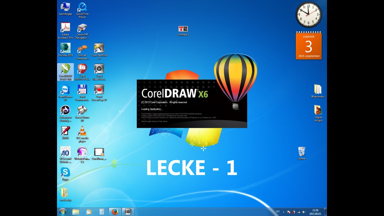The height and width of the screenshot is (216, 384).
Task: Click the 3ds Max 2014 icon
Action: [x=65, y=48]
